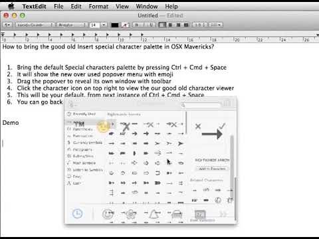The width and height of the screenshot is (319, 239).
Task: Open the text highlight color swatch
Action: point(125,25)
